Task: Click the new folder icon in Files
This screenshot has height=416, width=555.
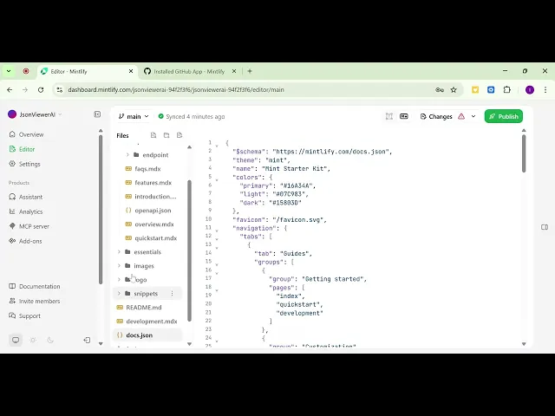Action: (x=166, y=135)
